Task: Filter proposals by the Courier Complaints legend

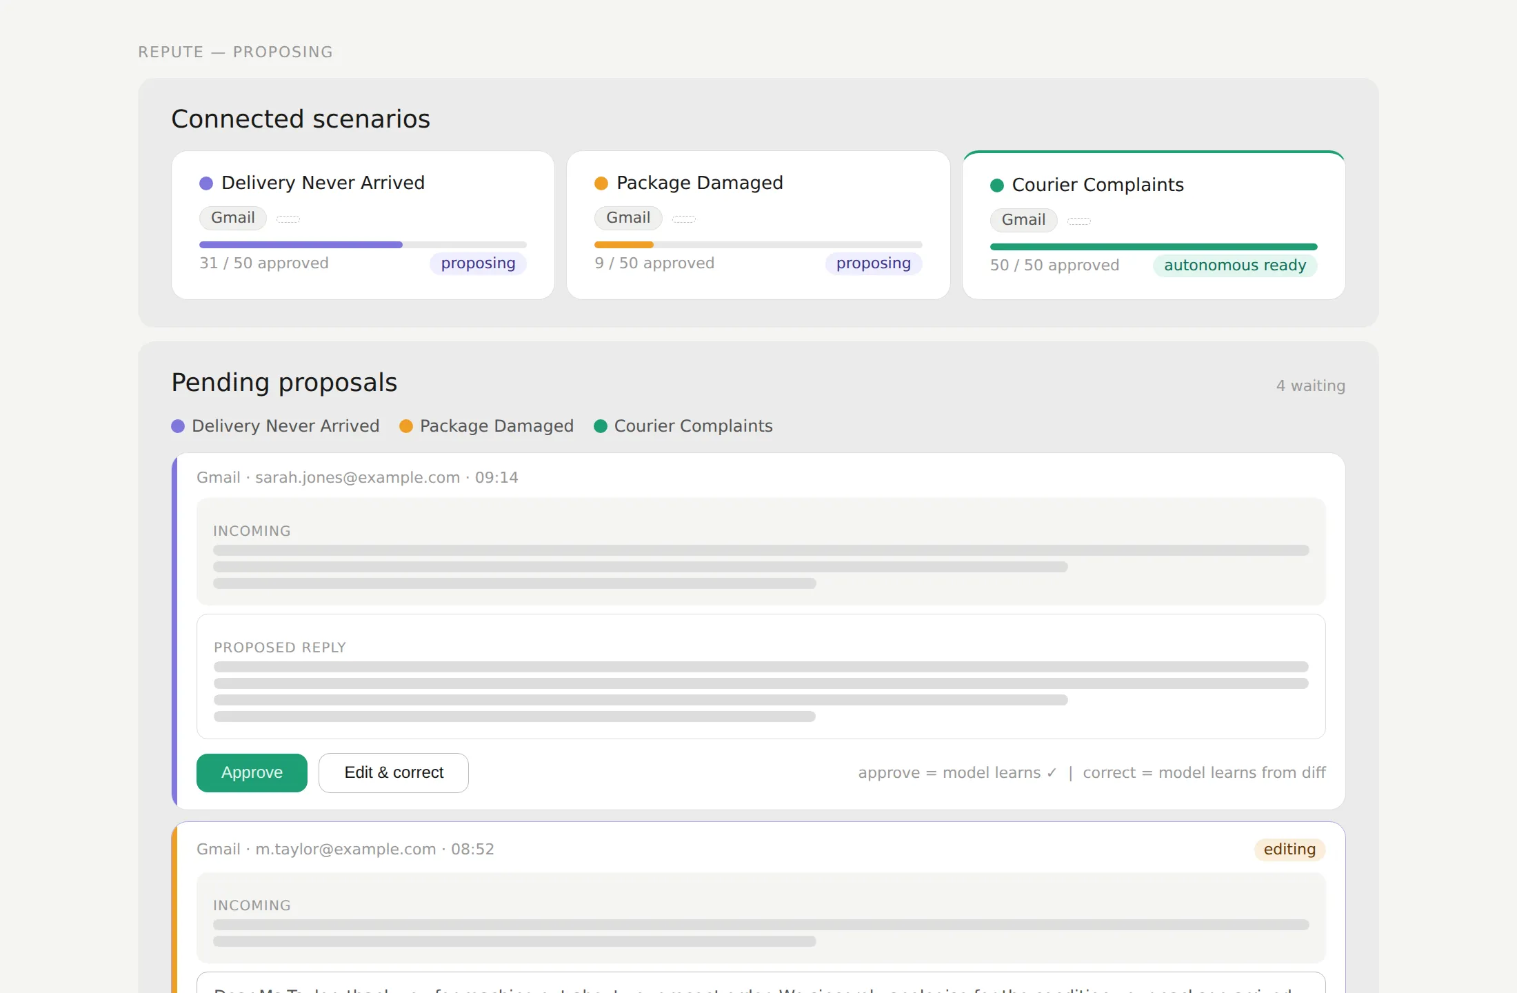Action: 683,426
